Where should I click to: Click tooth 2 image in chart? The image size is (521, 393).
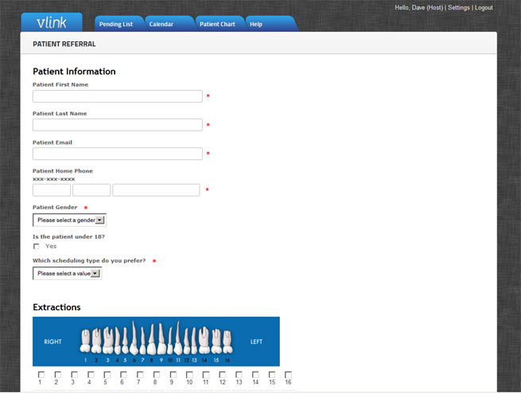point(96,340)
